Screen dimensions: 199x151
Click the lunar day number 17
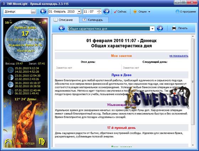tap(25, 34)
